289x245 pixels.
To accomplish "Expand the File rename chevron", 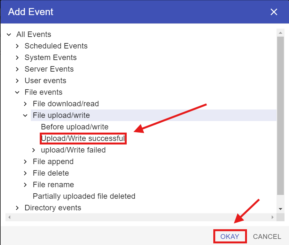I will (x=26, y=185).
